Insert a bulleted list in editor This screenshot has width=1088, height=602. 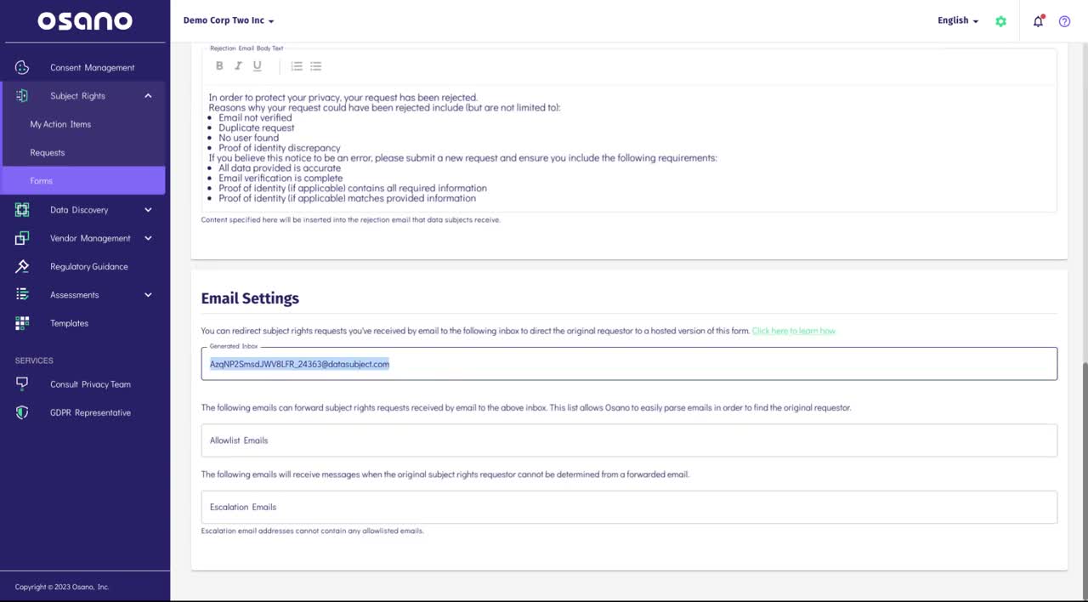point(315,66)
